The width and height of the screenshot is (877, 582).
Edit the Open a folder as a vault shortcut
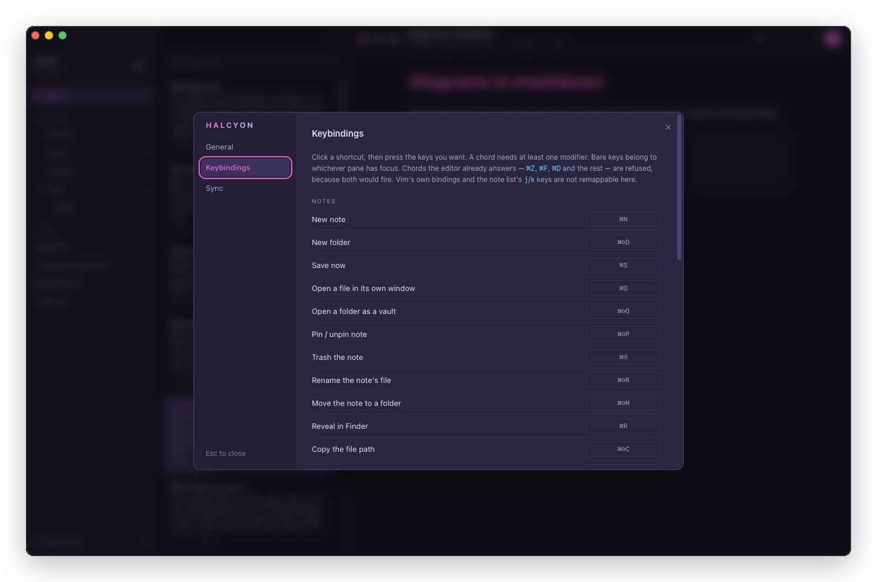point(623,311)
